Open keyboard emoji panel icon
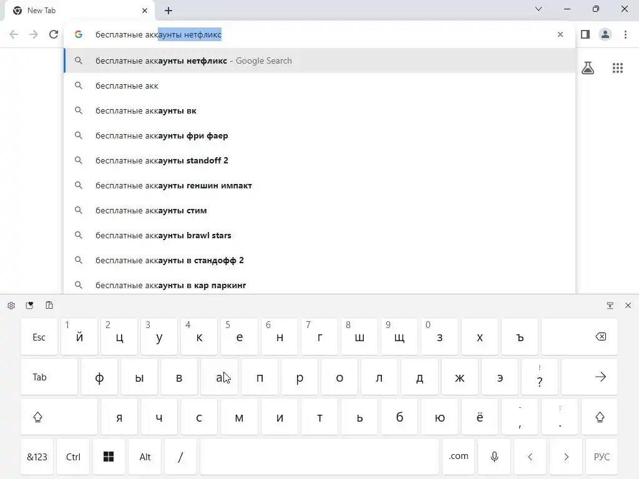The image size is (639, 479). click(x=29, y=306)
